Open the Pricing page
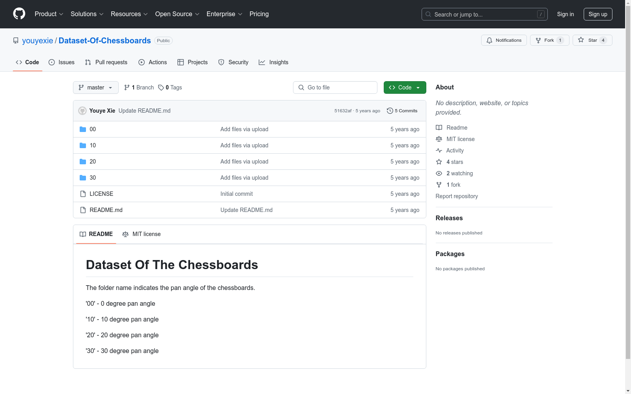The height and width of the screenshot is (394, 631). (259, 14)
